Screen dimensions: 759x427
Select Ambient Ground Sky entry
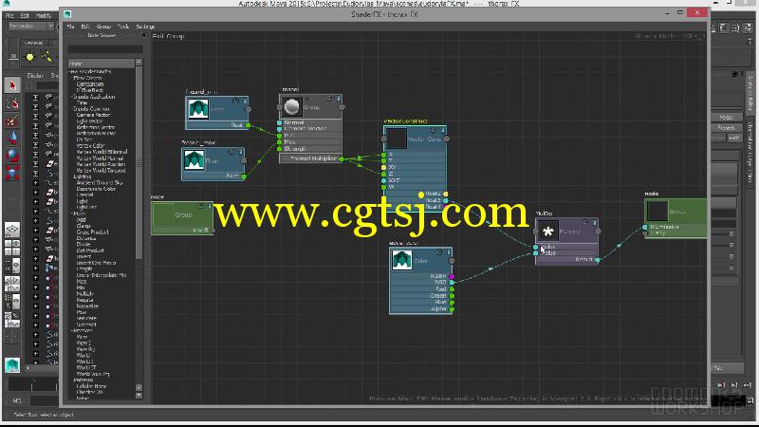click(100, 183)
